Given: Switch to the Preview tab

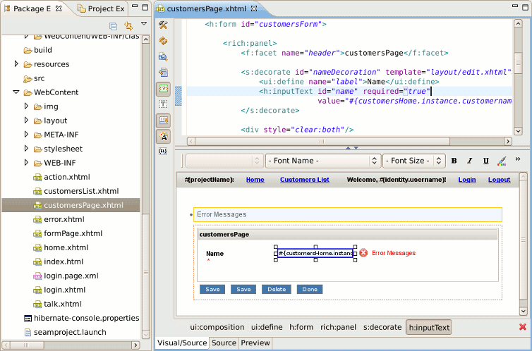Looking at the screenshot, I should (x=255, y=343).
